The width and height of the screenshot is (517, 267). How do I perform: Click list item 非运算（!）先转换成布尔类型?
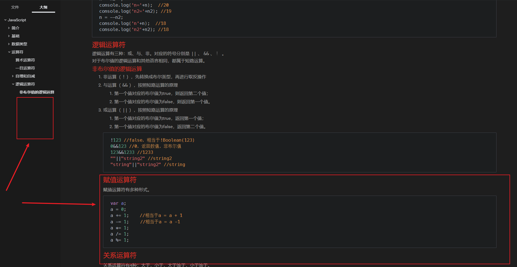[x=155, y=77]
